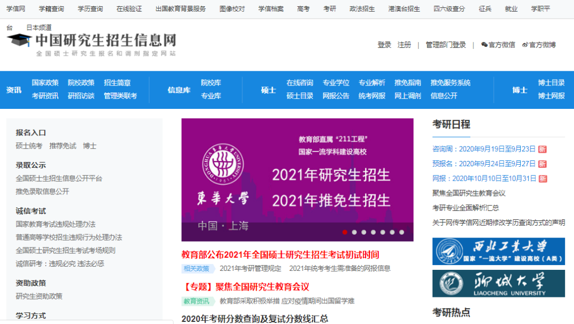Open 考研 in top bar
Screen dimensions: 574x324
[330, 9]
